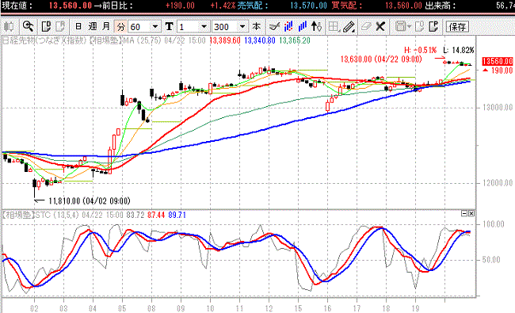Click the 02 date axis label

34,308
